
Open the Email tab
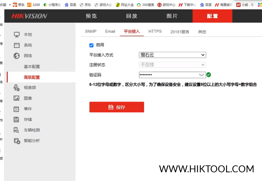coord(110,32)
